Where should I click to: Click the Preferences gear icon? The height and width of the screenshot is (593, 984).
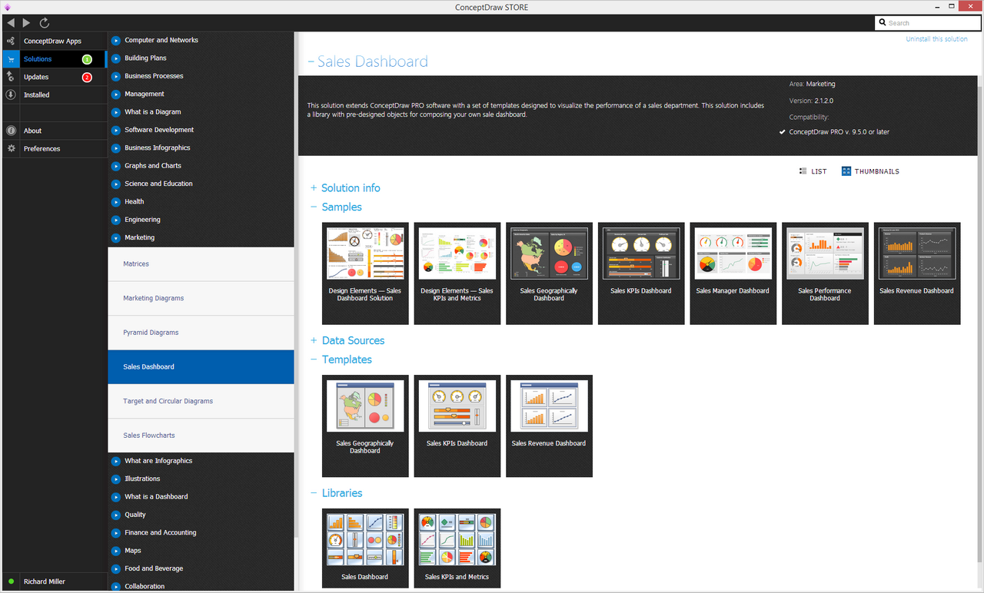[x=11, y=148]
